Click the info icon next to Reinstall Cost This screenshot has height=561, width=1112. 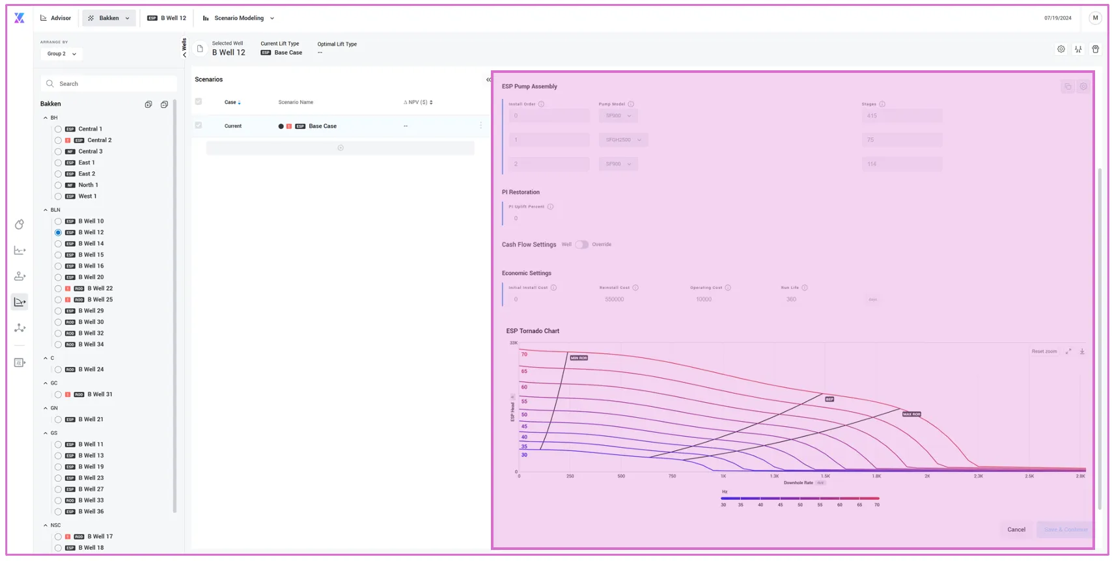click(635, 288)
